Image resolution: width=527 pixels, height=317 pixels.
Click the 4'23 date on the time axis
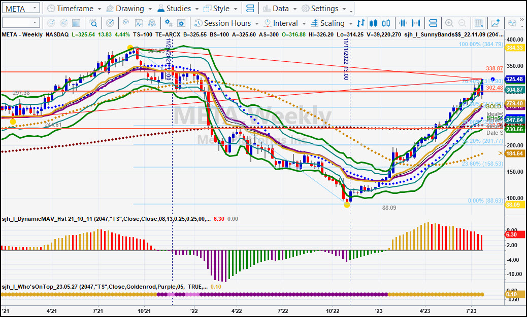[x=425, y=311]
